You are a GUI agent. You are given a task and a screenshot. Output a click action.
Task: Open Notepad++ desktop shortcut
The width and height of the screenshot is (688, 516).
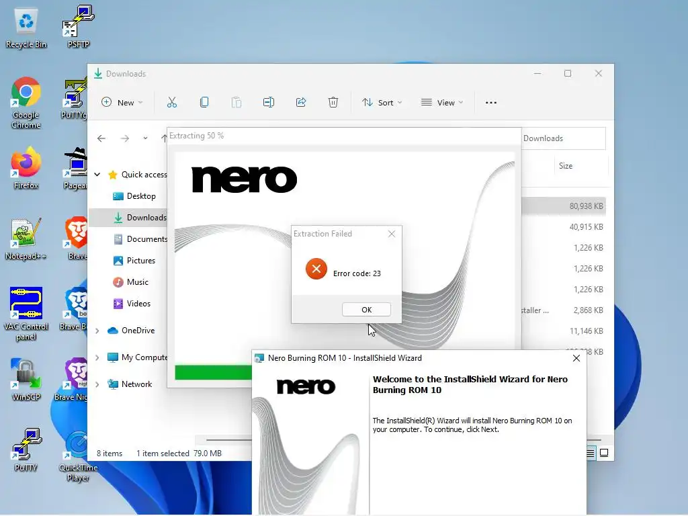[x=26, y=239]
